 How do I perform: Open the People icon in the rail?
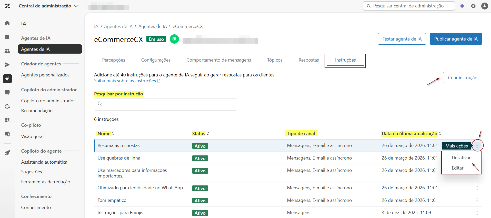click(7, 51)
